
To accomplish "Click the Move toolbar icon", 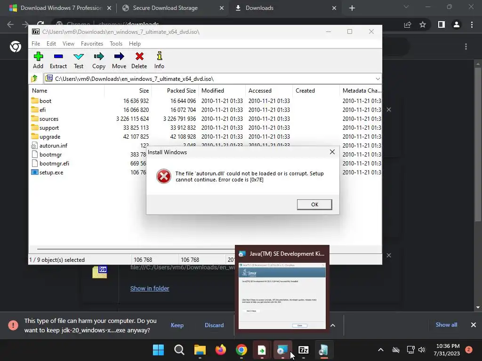I will click(119, 61).
